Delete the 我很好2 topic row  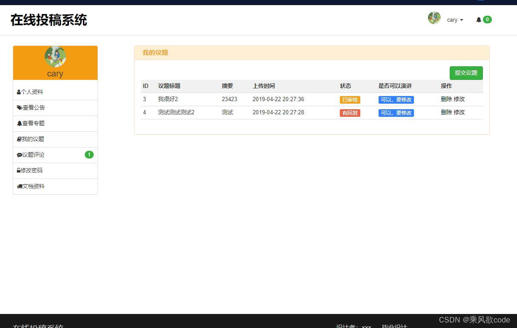(446, 99)
